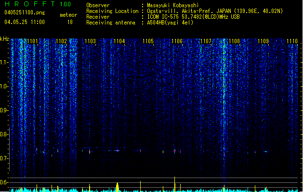Click the HROFFT 1.0.0 title text
The width and height of the screenshot is (303, 192).
pos(38,4)
